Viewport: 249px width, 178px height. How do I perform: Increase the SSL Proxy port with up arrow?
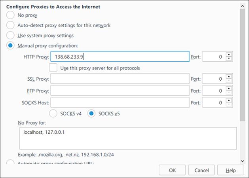point(229,77)
